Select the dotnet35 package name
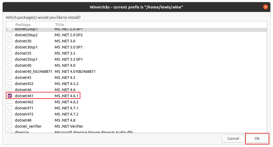Image resolution: width=273 pixels, height=147 pixels. pyautogui.click(x=23, y=53)
